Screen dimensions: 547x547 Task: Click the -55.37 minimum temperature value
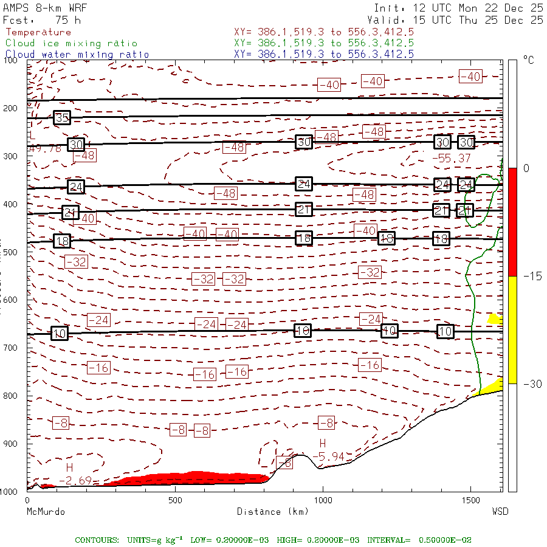450,158
